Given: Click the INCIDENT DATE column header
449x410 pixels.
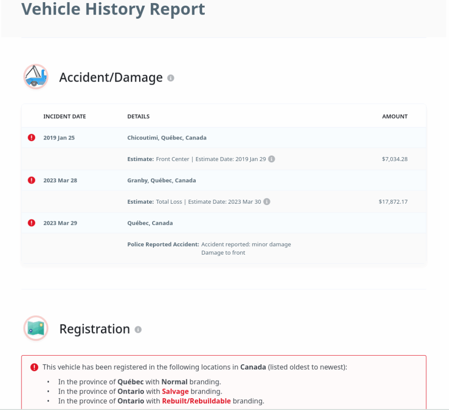Looking at the screenshot, I should point(64,116).
